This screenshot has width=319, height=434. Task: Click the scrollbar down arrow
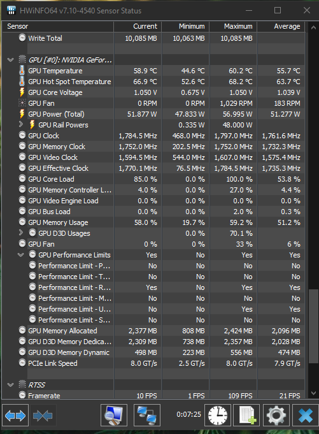pyautogui.click(x=313, y=393)
